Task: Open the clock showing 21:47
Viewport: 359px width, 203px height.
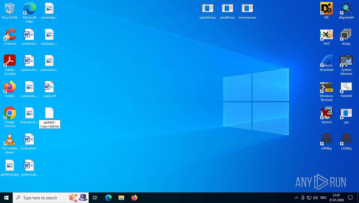Action: pyautogui.click(x=336, y=198)
